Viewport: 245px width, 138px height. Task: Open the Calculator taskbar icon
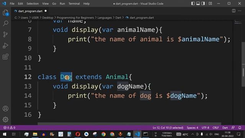click(69, 134)
